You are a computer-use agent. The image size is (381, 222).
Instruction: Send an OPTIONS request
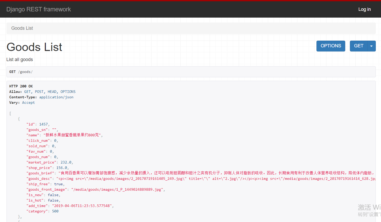click(331, 46)
